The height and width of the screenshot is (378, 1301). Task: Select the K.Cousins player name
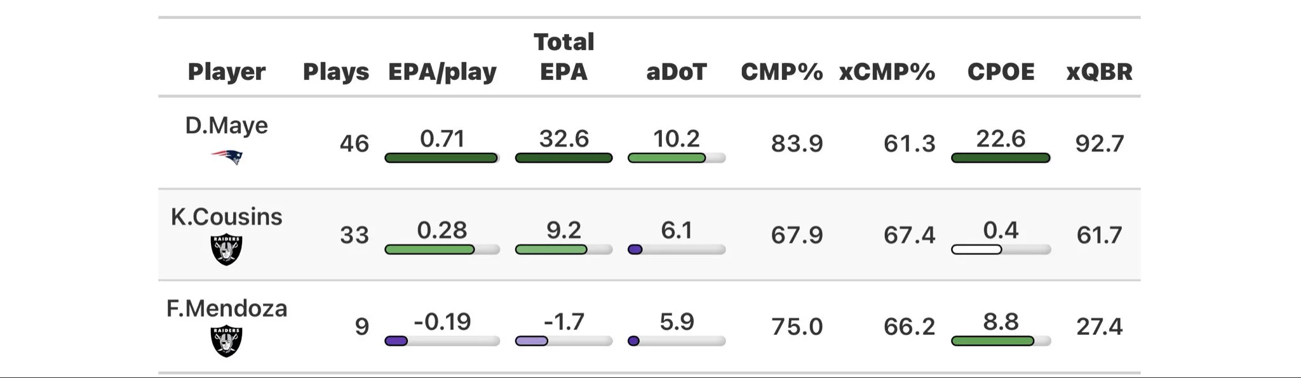pyautogui.click(x=227, y=217)
